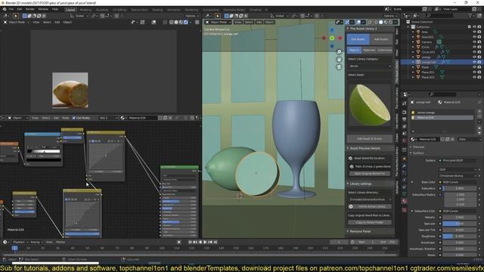Click Add Asset To Scene button

(370, 139)
